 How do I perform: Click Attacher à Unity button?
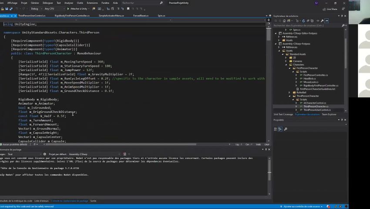(x=77, y=9)
